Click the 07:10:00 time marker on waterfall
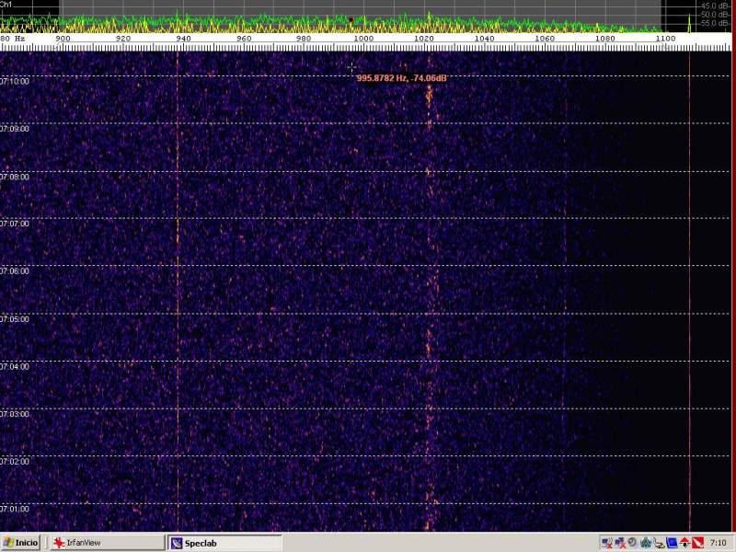The height and width of the screenshot is (552, 736). coord(16,81)
